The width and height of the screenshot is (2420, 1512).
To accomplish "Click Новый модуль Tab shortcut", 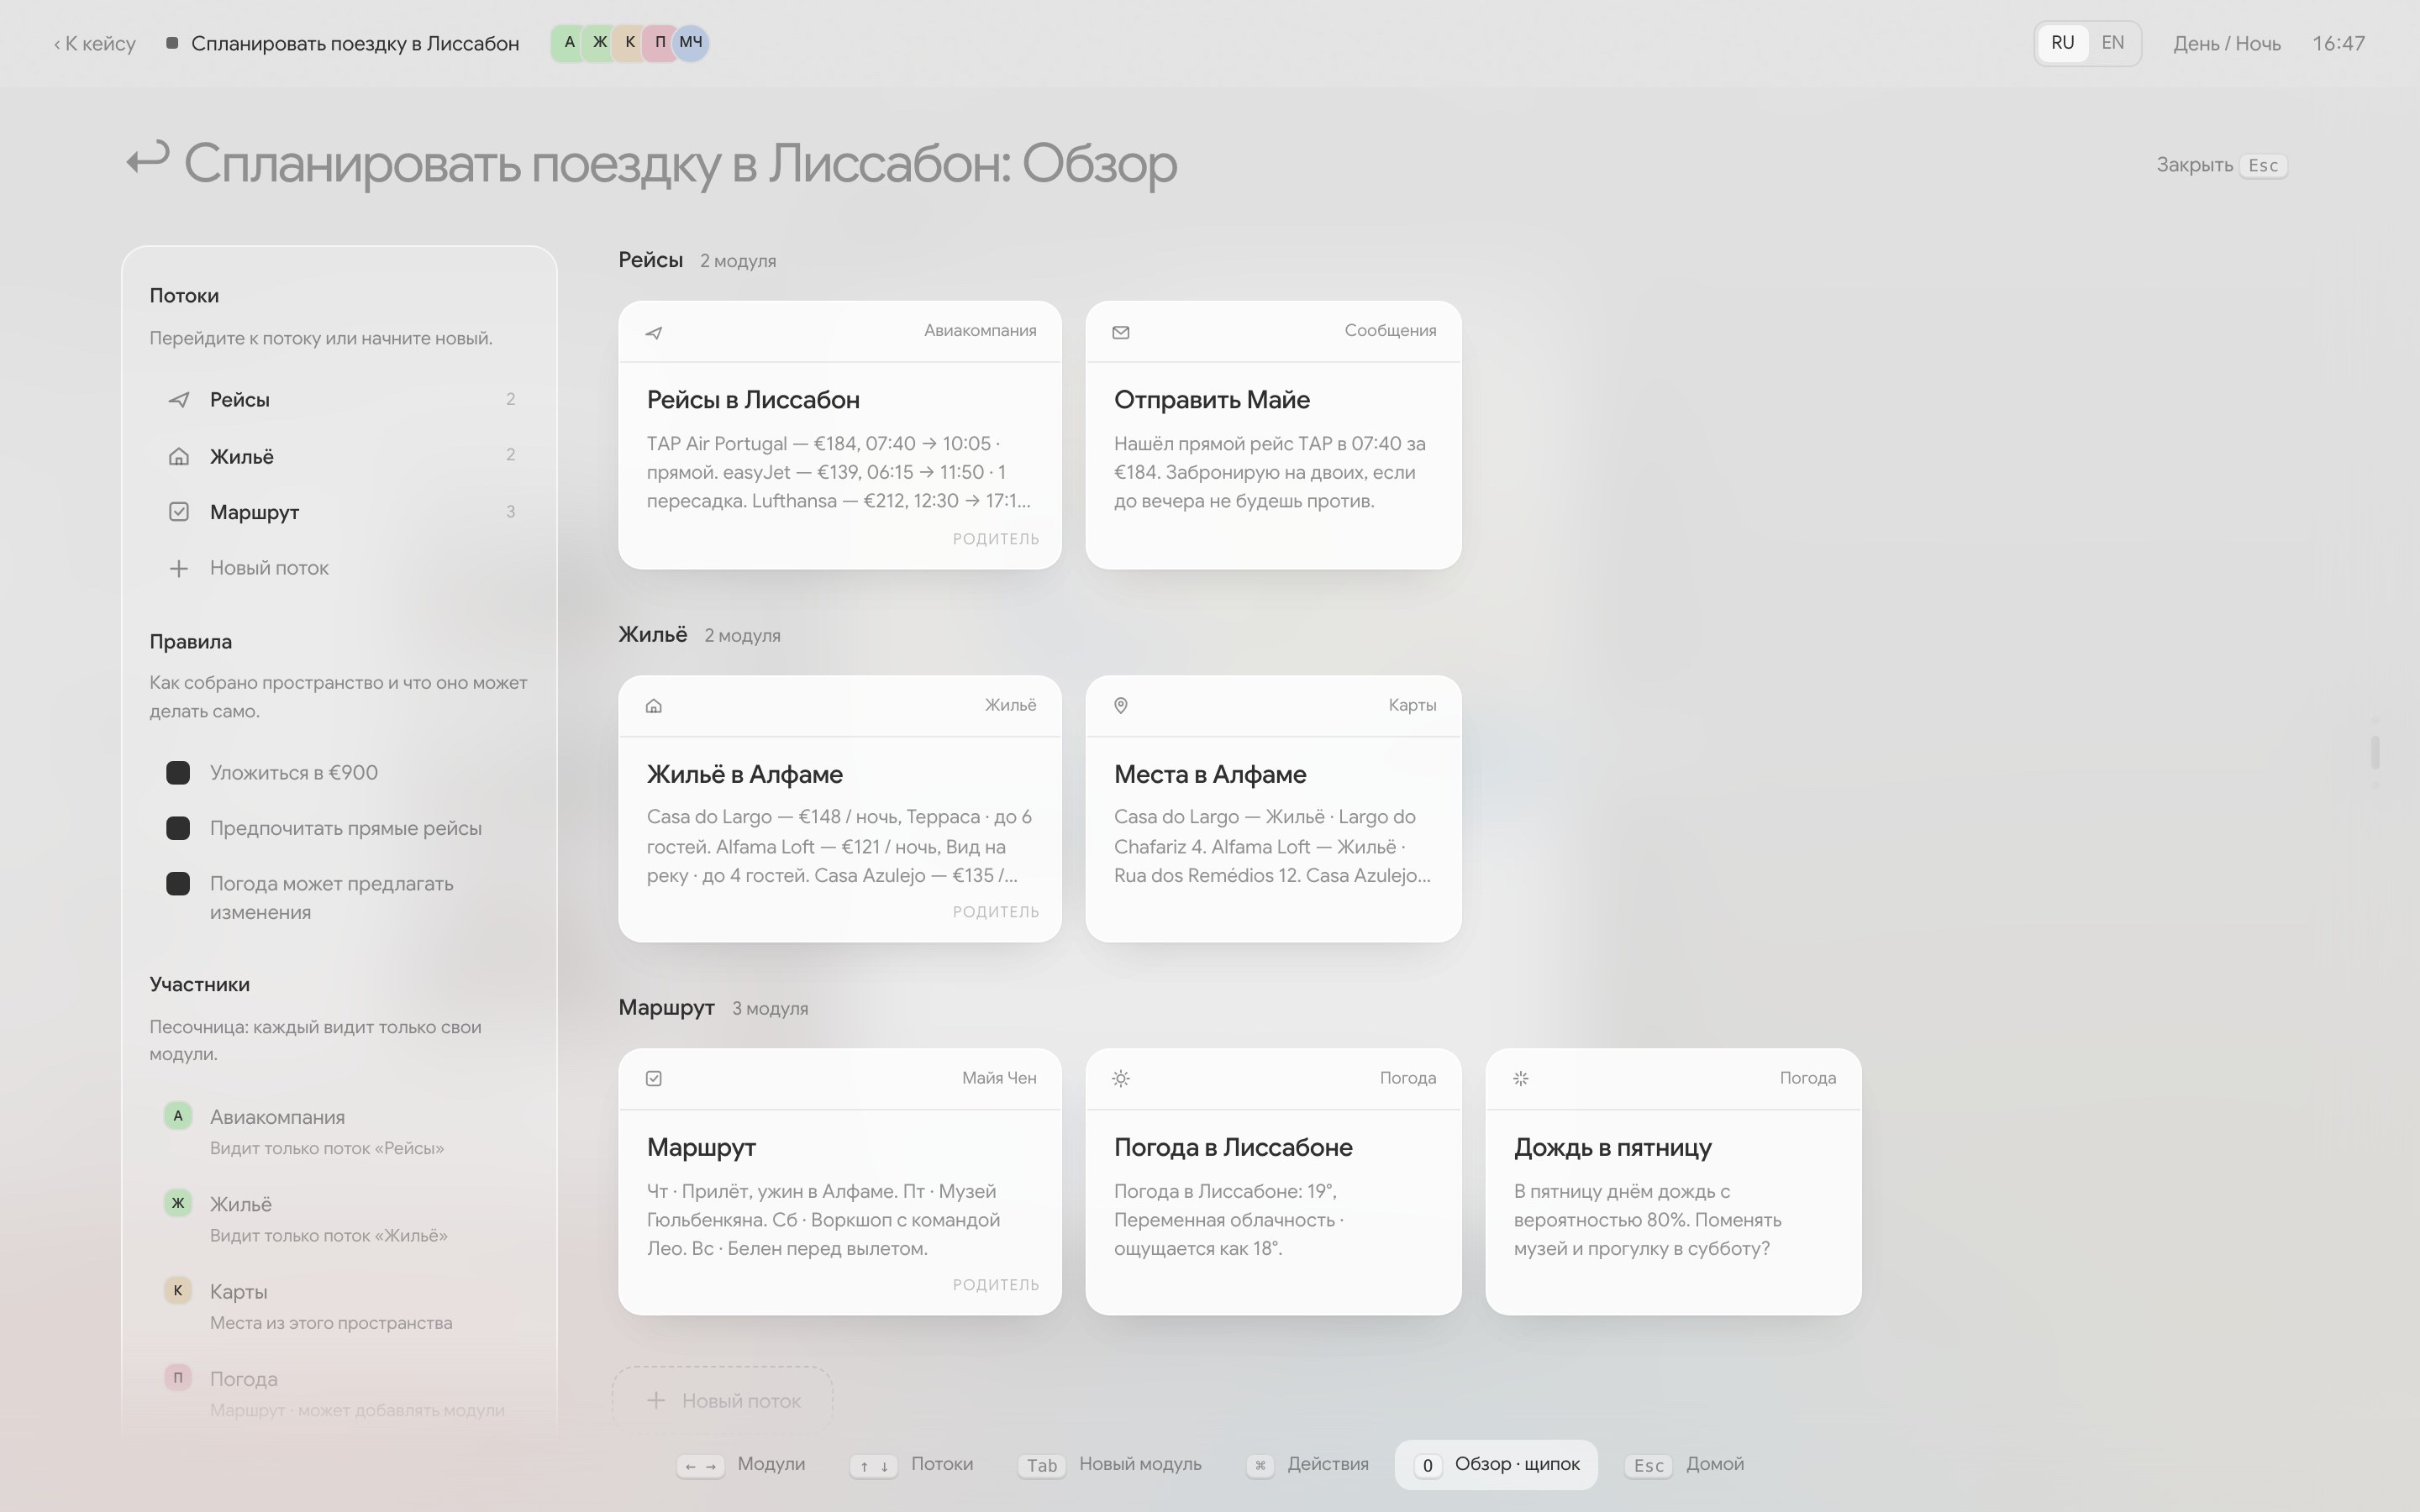I will tap(1110, 1464).
